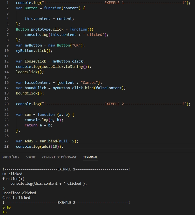Click the 'boundClick();' call on line 18

click(30, 93)
